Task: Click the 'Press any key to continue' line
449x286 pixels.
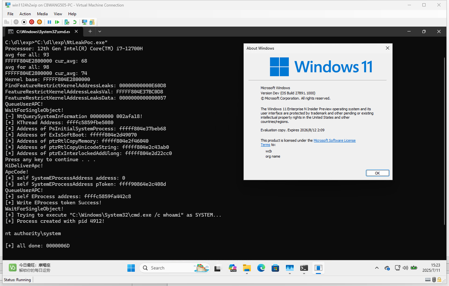Action: [x=51, y=159]
